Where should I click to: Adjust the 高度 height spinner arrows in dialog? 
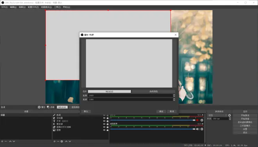[174, 99]
